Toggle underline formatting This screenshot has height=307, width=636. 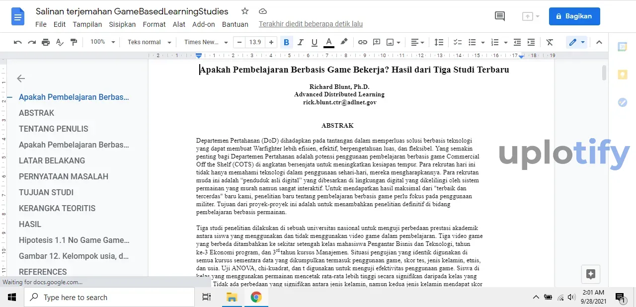click(x=314, y=42)
